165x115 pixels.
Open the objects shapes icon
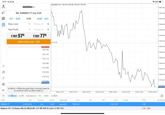click(3, 84)
